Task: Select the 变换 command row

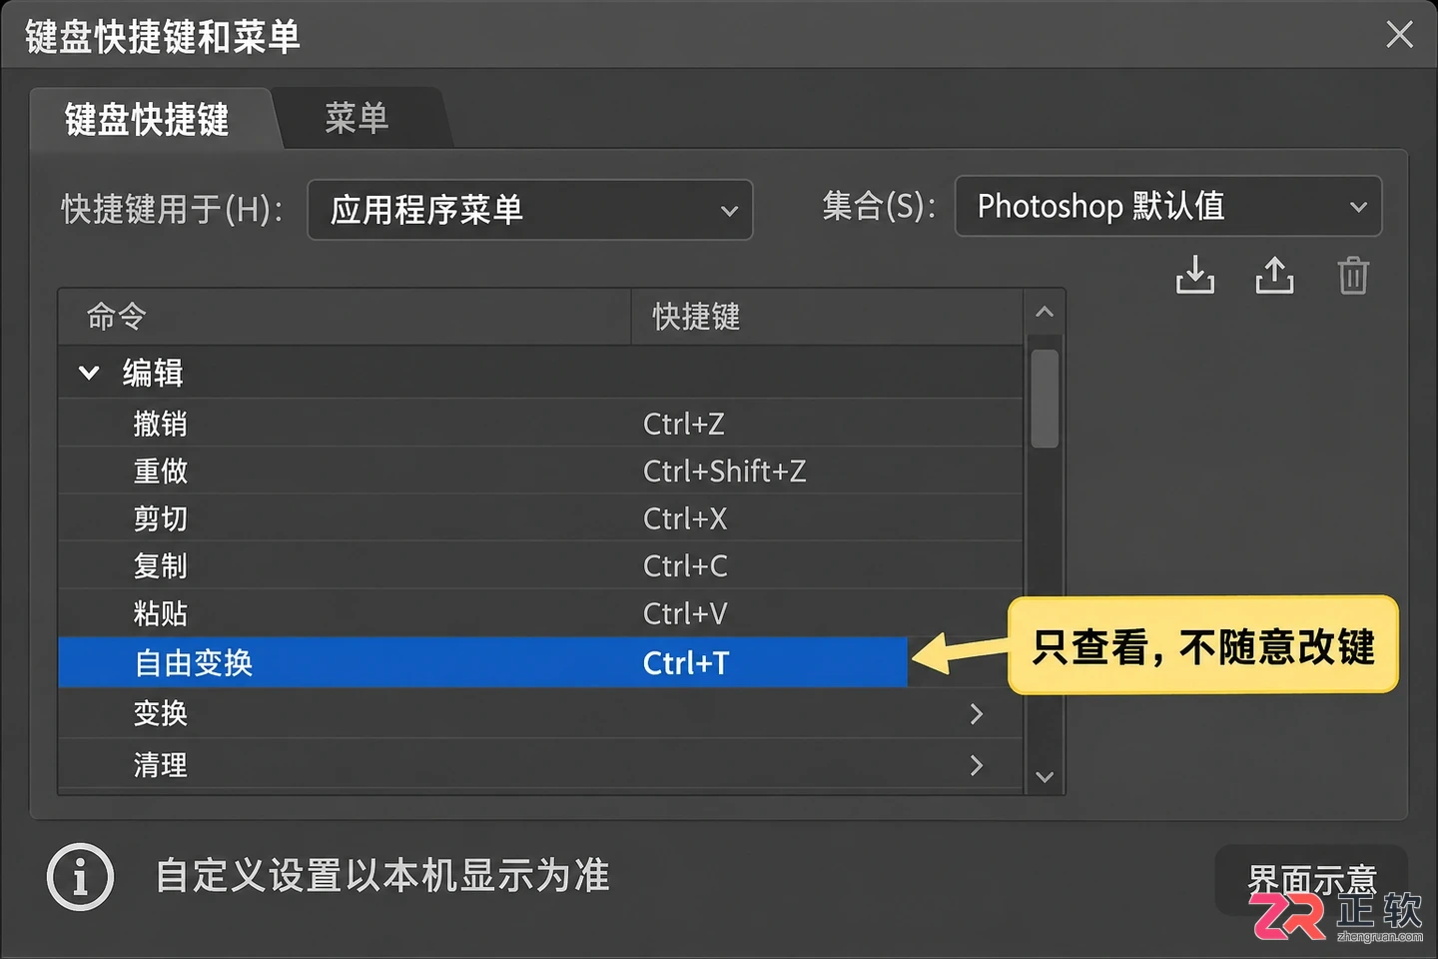Action: tap(540, 713)
